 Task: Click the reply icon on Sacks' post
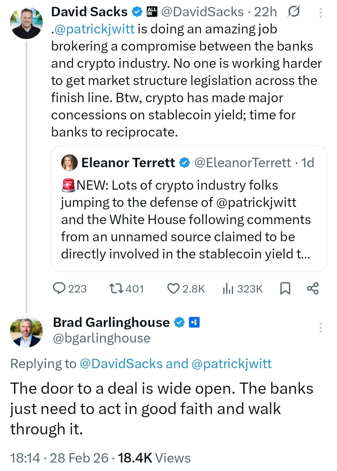[x=59, y=288]
